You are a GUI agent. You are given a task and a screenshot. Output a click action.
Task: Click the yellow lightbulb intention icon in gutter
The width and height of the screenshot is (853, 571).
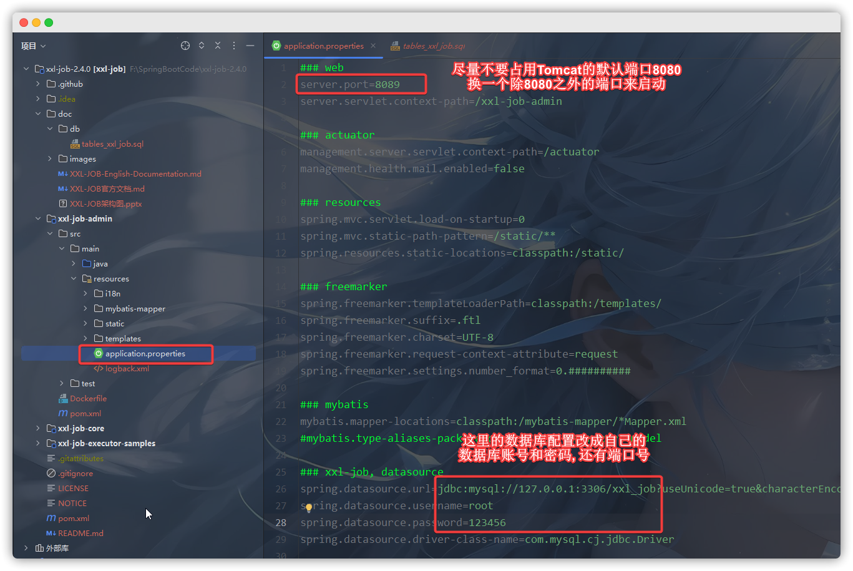point(308,507)
